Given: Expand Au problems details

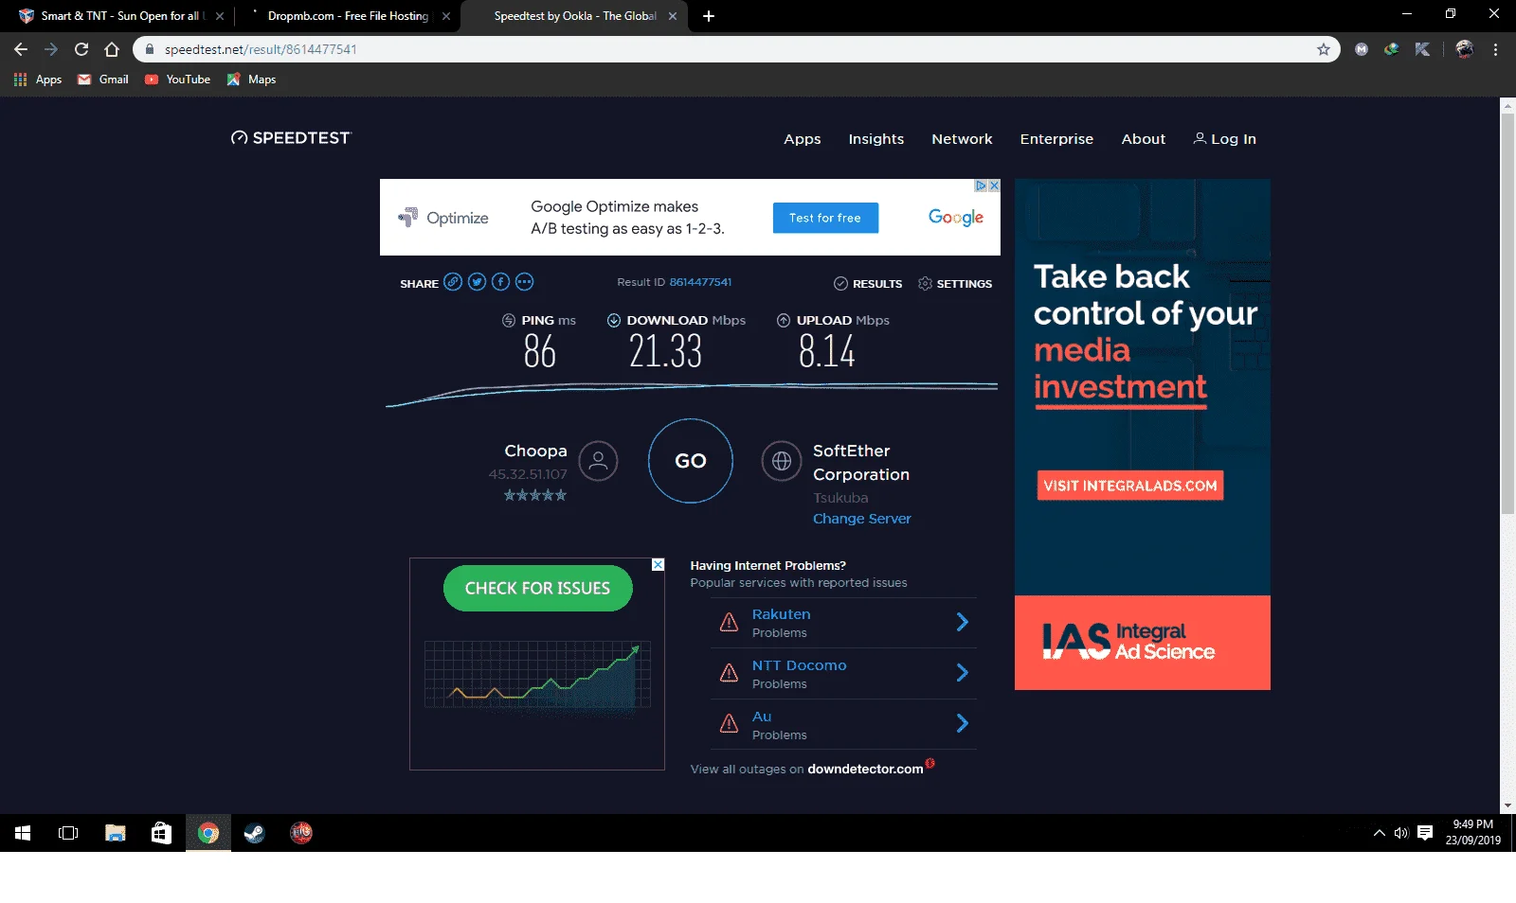Looking at the screenshot, I should [x=963, y=724].
